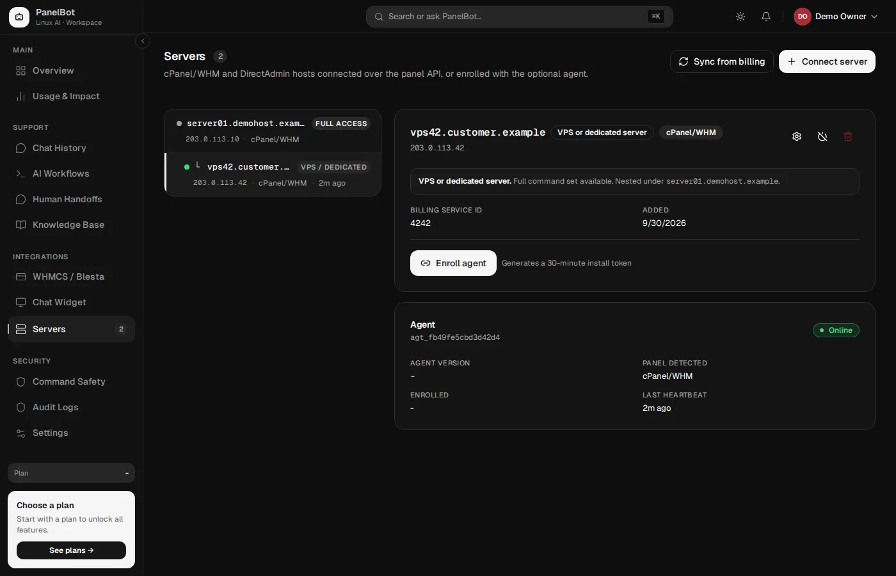Screen dimensions: 896x576
Task: Select vps42.customer.example in the server list
Action: tap(273, 175)
